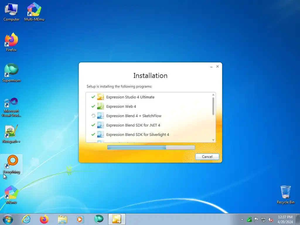300x225 pixels.
Task: Click the Blend SDK for Silverlight 4 icon
Action: [x=100, y=134]
